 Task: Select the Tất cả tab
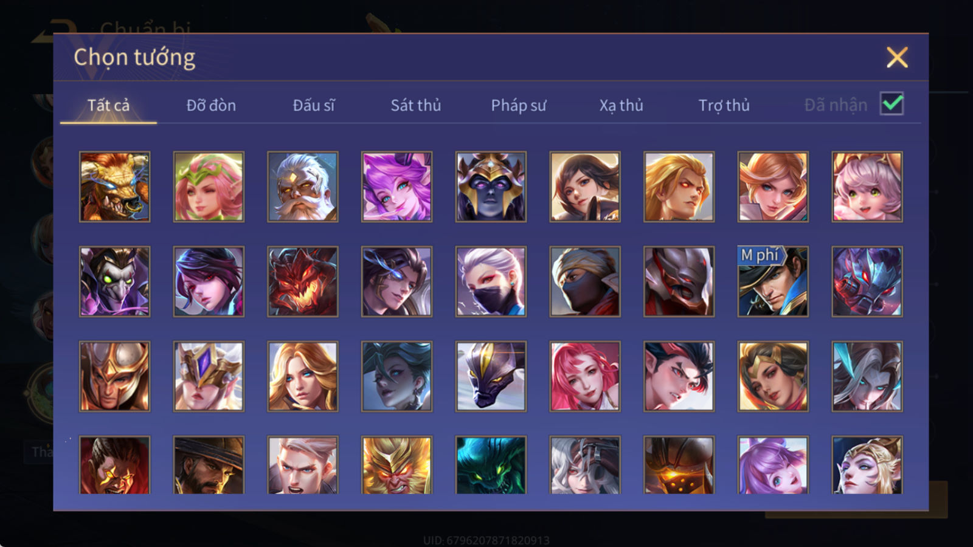tap(108, 105)
